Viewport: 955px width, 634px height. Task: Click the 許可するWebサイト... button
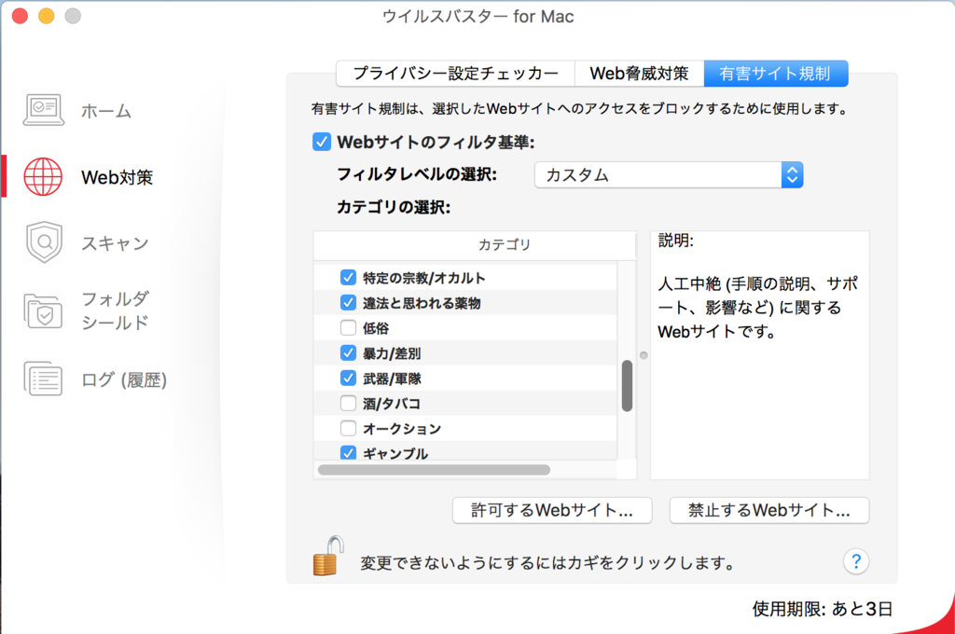pos(552,510)
